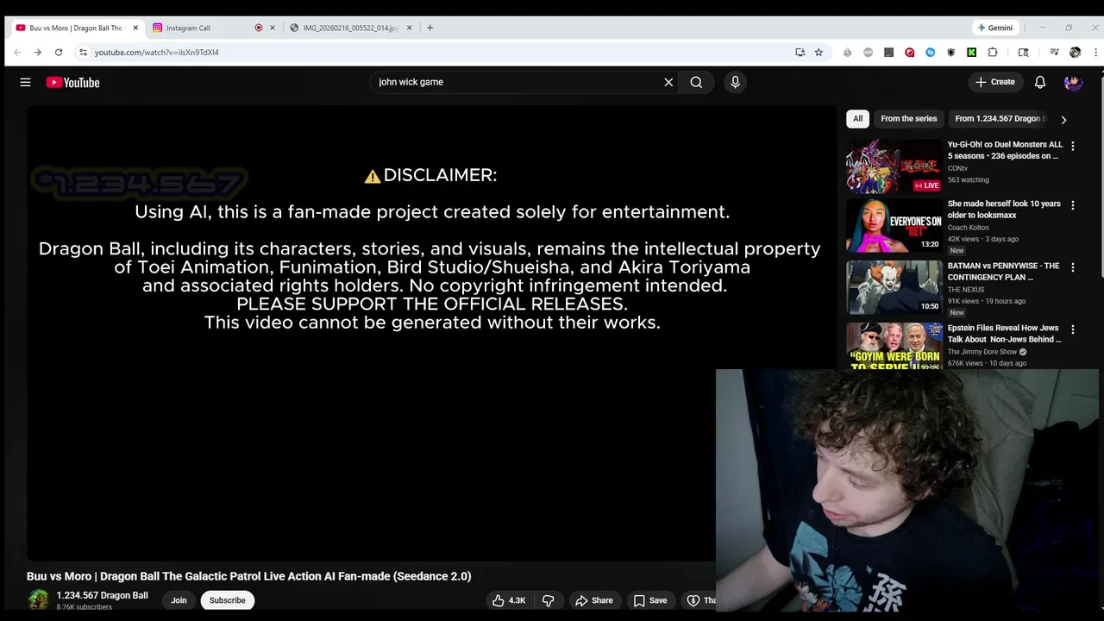Save the video to a playlist
The height and width of the screenshot is (621, 1104).
650,600
